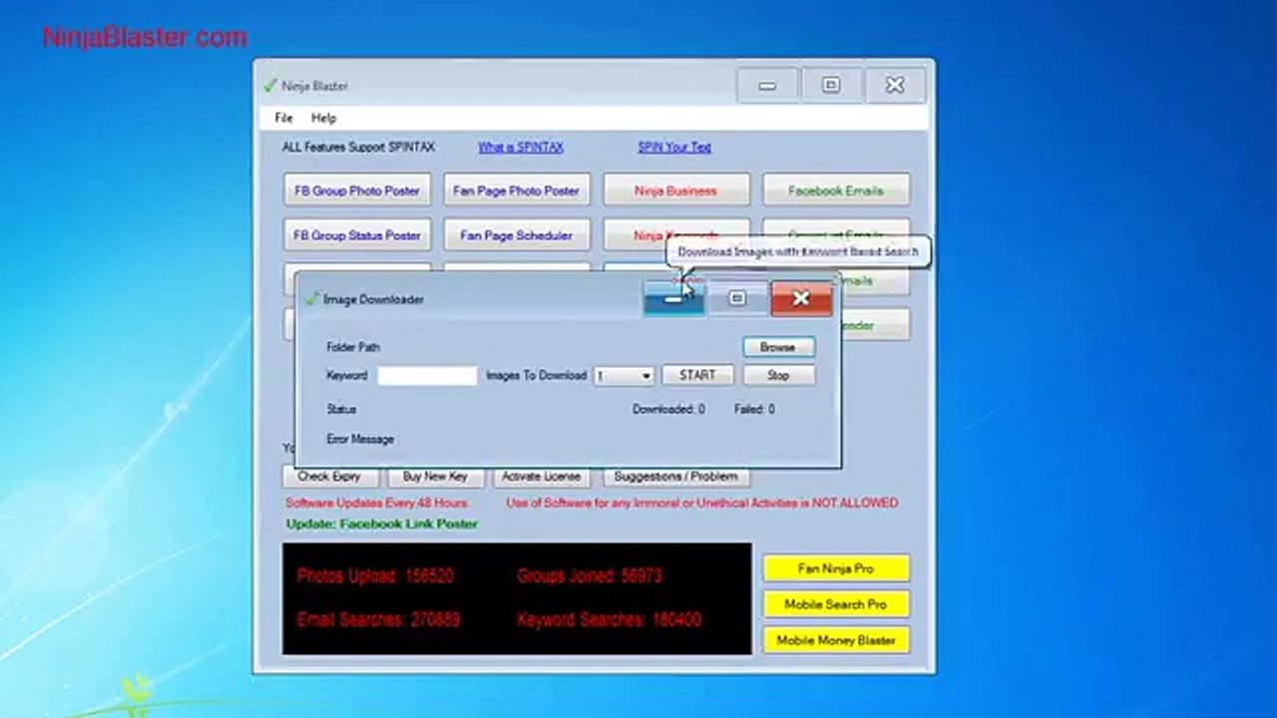The image size is (1277, 718).
Task: Click 'Groups Joined: 56973' statistic
Action: [x=590, y=576]
